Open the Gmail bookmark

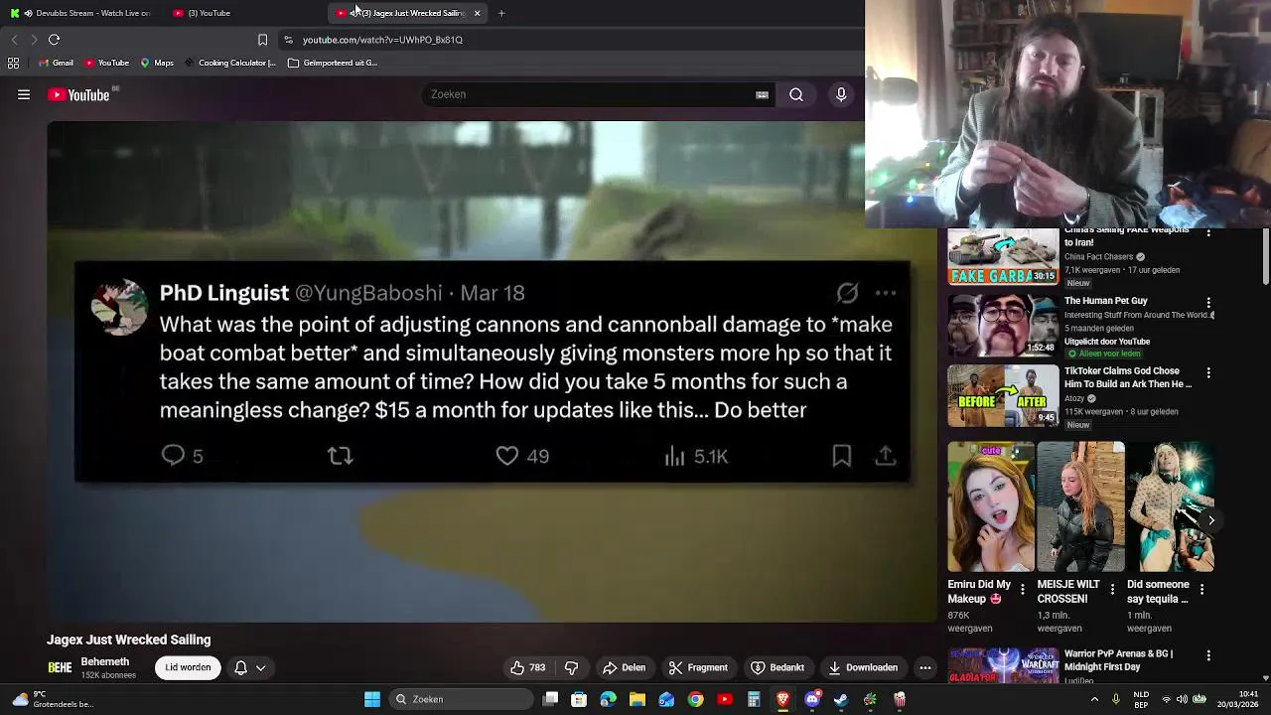point(57,63)
